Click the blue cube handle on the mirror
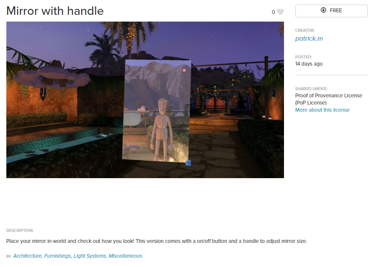Image resolution: width=374 pixels, height=267 pixels. (188, 163)
